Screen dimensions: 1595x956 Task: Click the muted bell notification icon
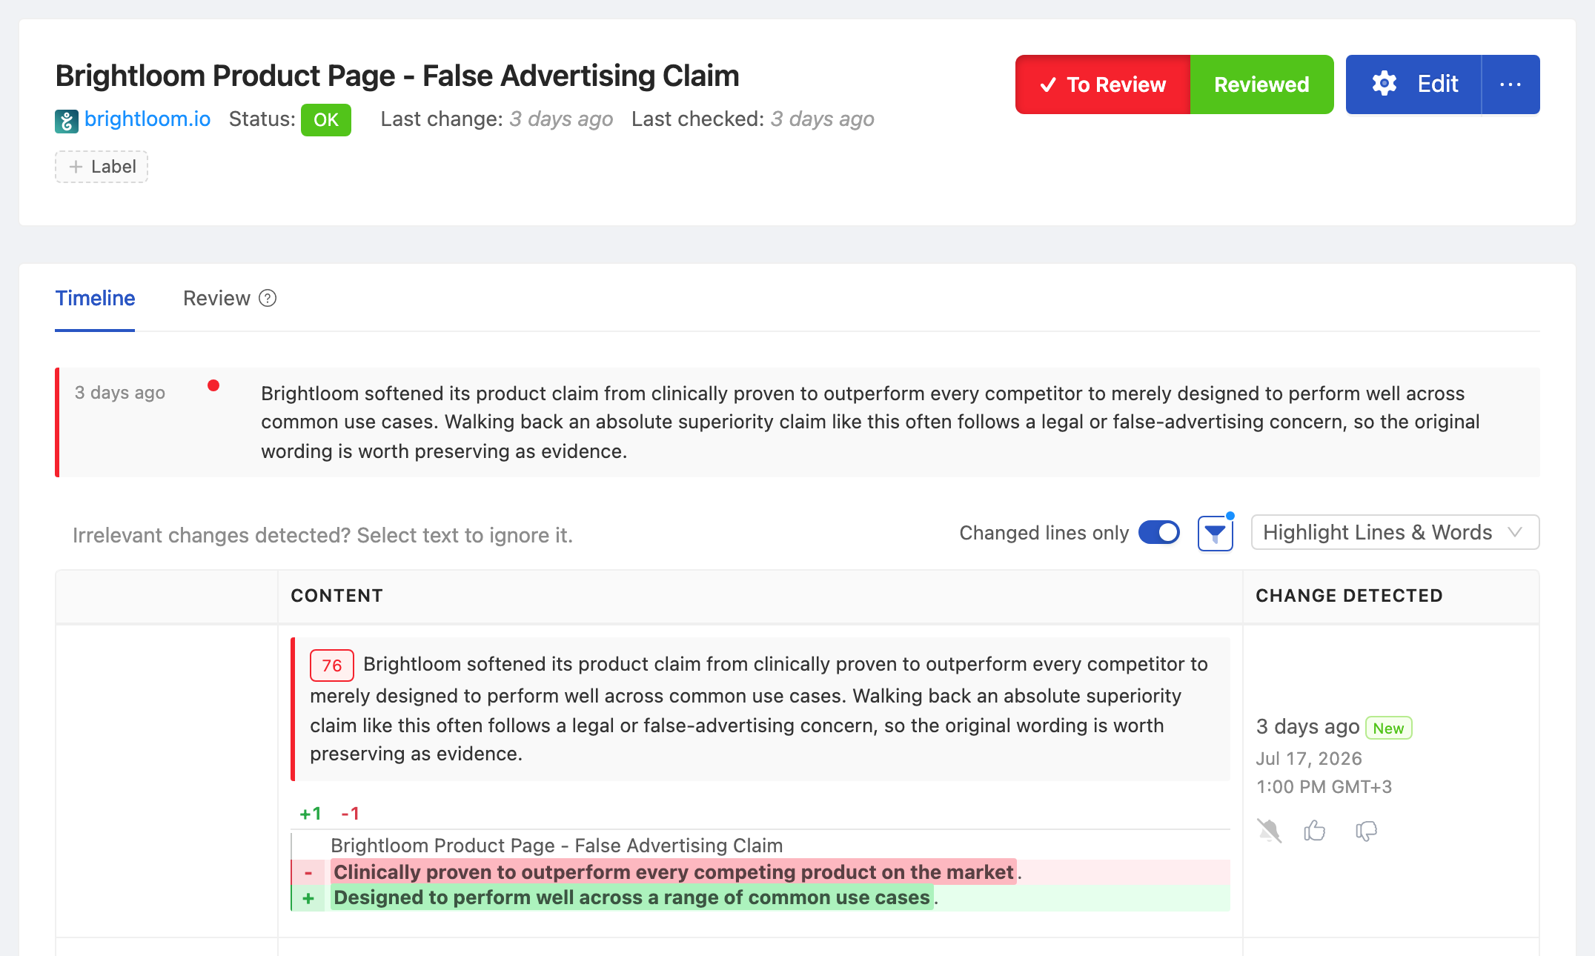pyautogui.click(x=1269, y=831)
